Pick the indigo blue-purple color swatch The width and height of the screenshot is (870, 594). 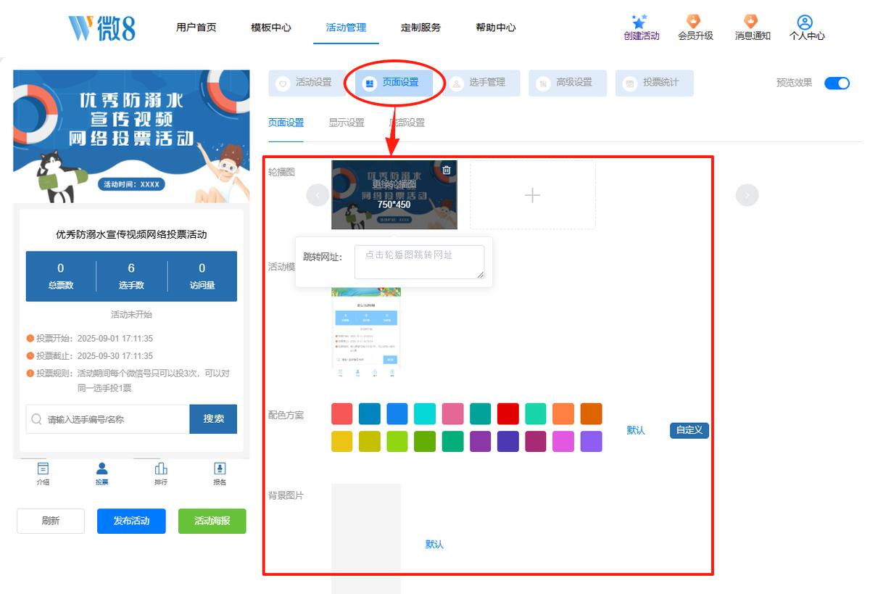tap(508, 442)
